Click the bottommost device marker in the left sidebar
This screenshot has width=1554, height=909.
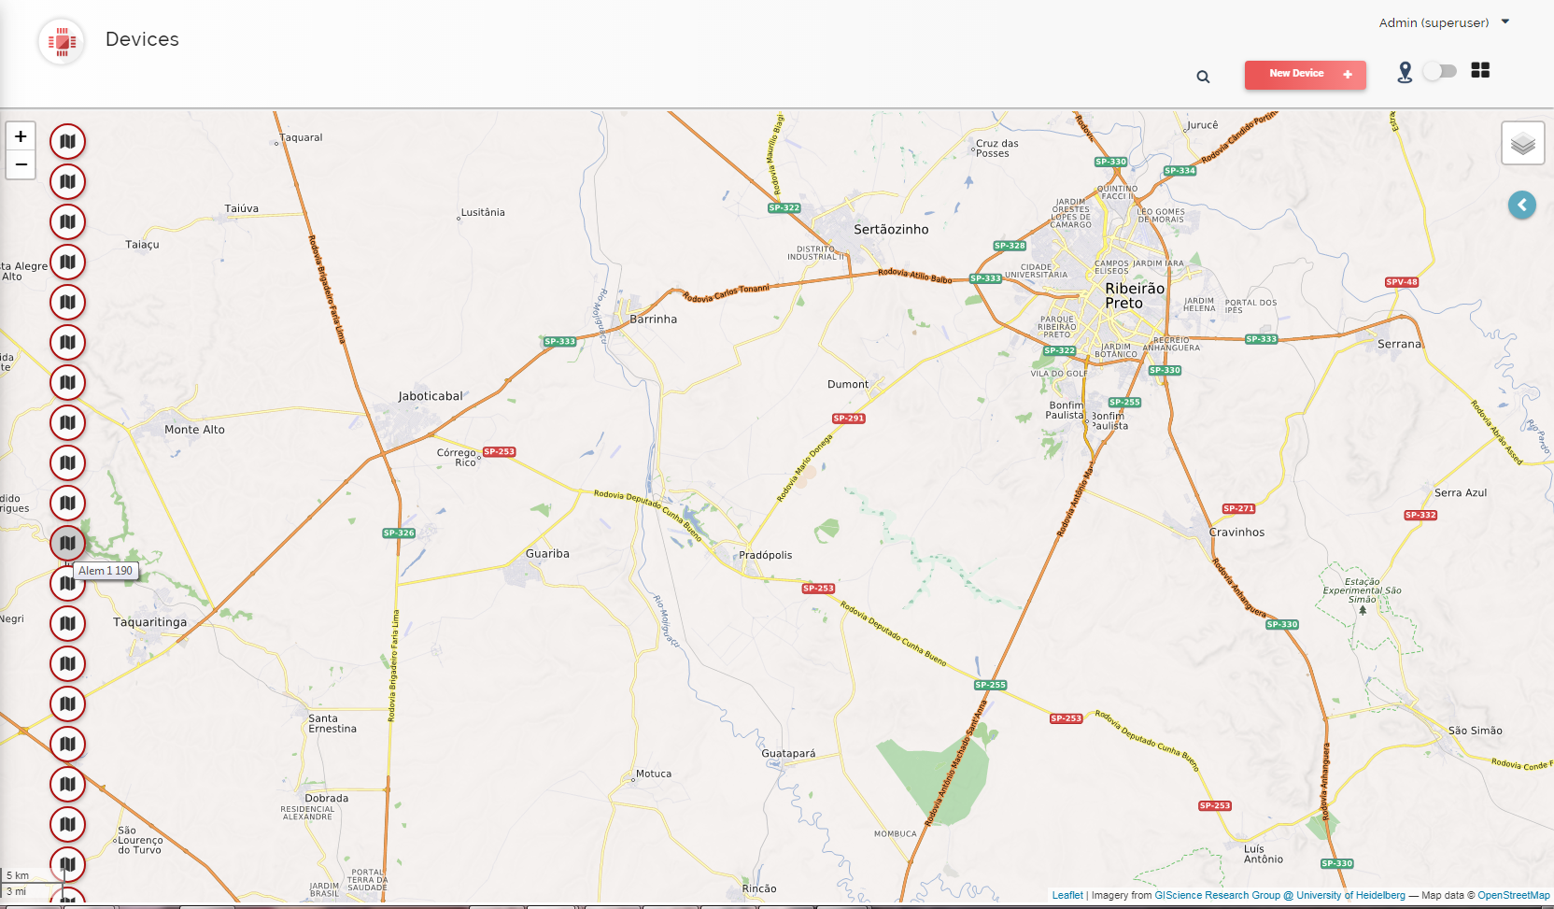[x=67, y=864]
